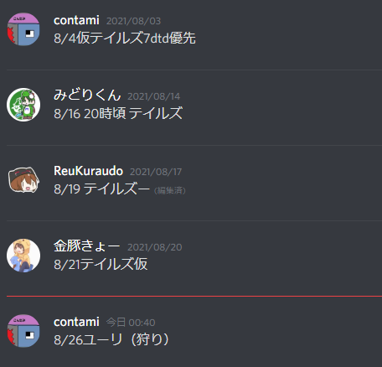Screen dimensions: 382x367
Task: Click contami's avatar on today's message
Action: point(23,331)
